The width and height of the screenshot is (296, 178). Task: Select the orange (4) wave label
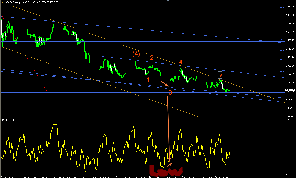tap(136, 54)
